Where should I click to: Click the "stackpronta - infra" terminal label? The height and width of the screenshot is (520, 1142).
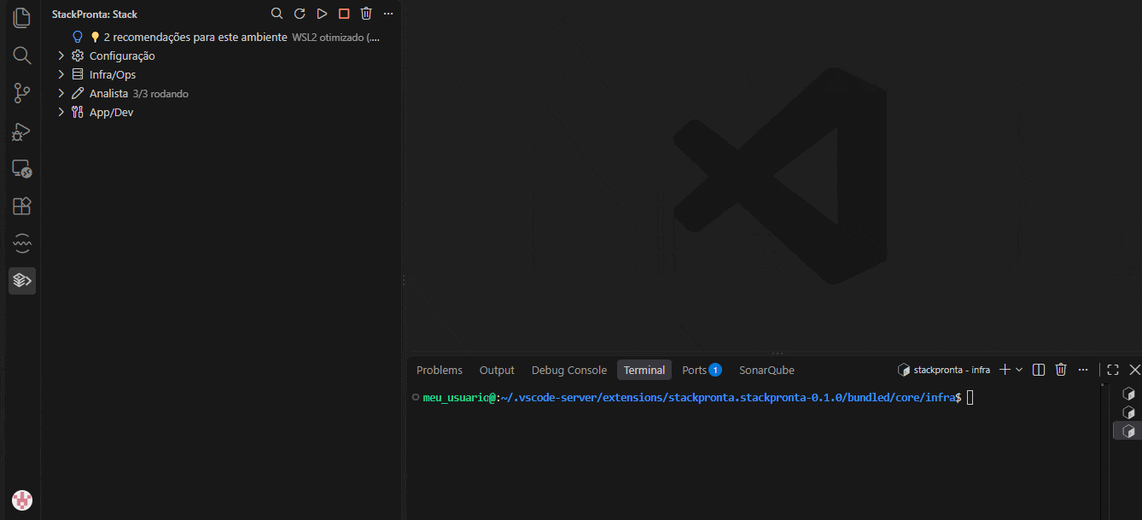(x=952, y=370)
